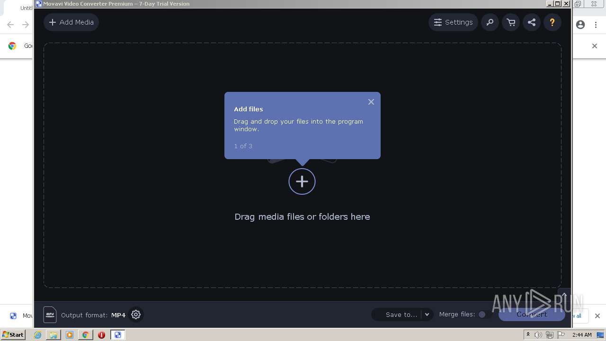Image resolution: width=606 pixels, height=341 pixels.
Task: Show hidden system tray icons
Action: [528, 335]
